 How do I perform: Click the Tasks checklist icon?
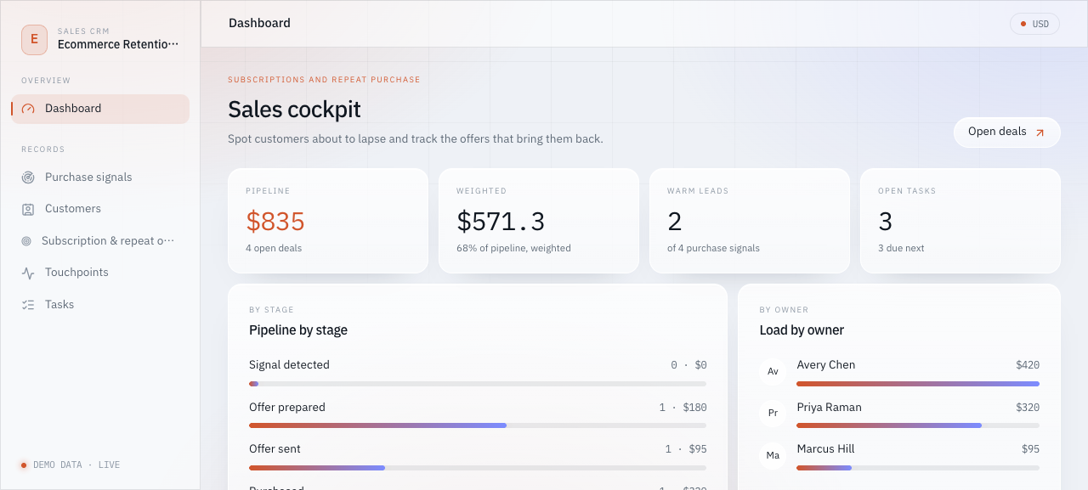point(28,305)
